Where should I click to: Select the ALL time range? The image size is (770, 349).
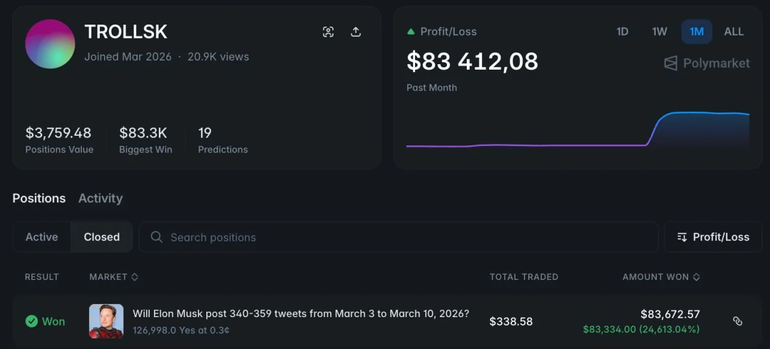pyautogui.click(x=733, y=32)
